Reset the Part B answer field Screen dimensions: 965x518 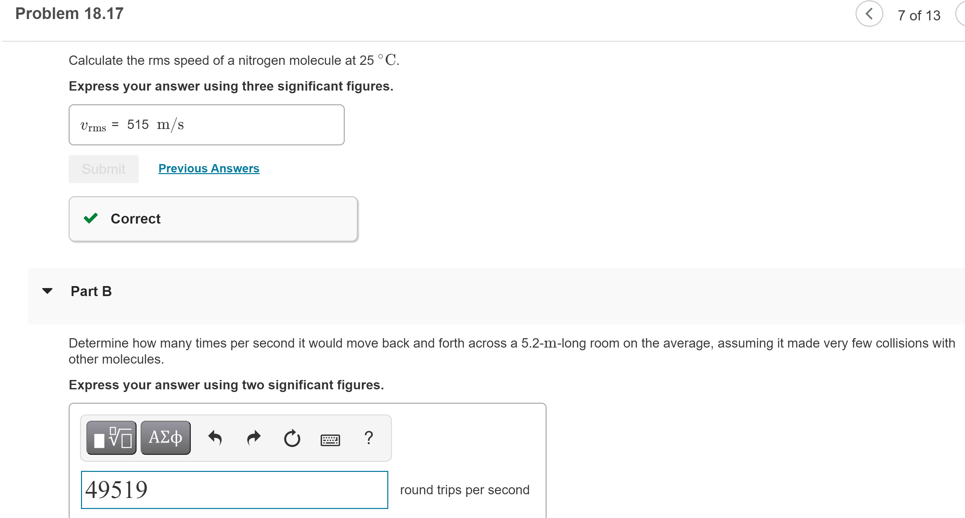[x=292, y=437]
